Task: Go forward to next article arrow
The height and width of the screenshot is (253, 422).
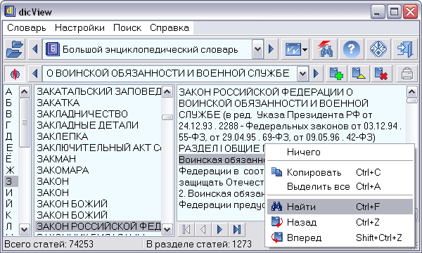Action: pyautogui.click(x=316, y=73)
